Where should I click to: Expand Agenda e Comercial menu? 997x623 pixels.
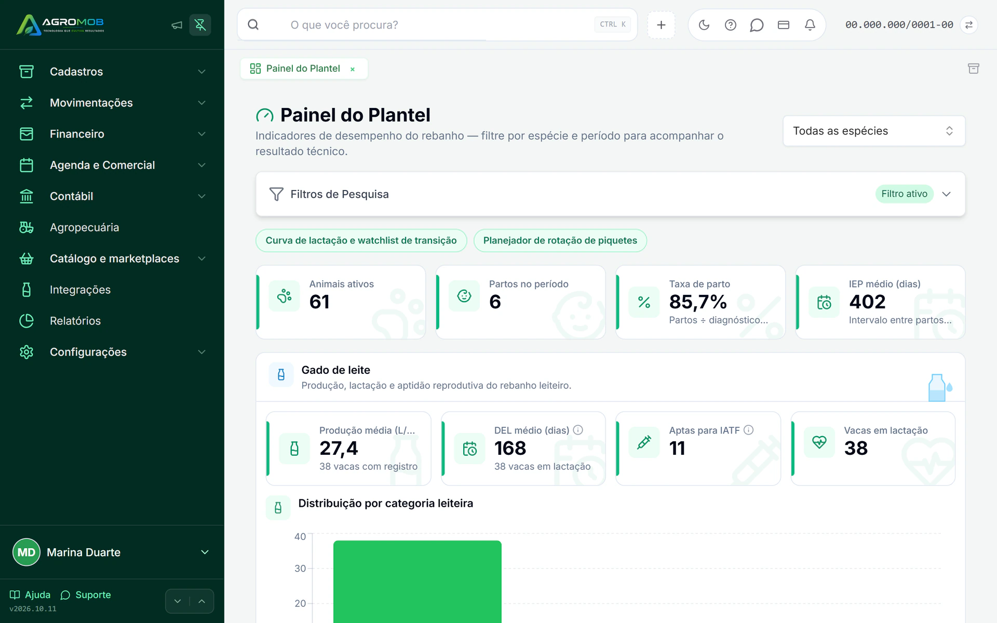pyautogui.click(x=112, y=165)
